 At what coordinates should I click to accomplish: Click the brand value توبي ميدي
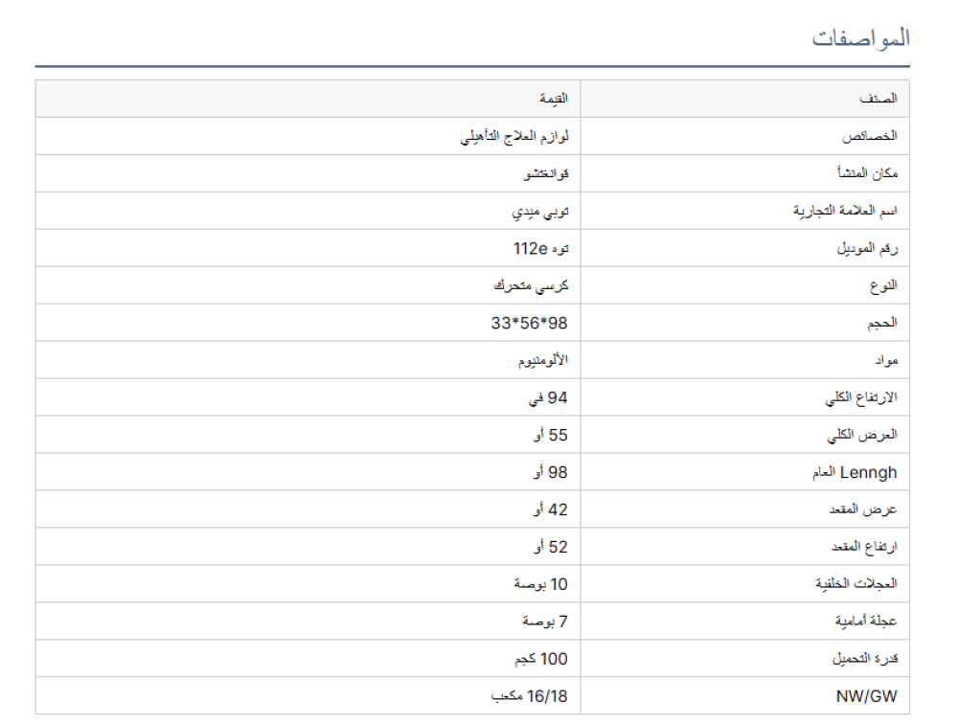(541, 211)
